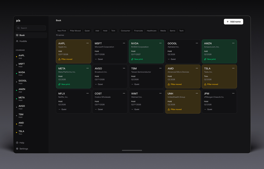Image resolution: width=264 pixels, height=169 pixels.
Task: Click the Pillar moved warning icon on AAPL card
Action: point(60,59)
